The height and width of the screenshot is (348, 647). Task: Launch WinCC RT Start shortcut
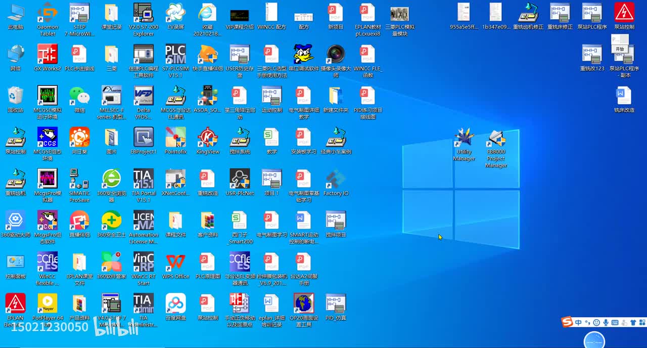144,269
